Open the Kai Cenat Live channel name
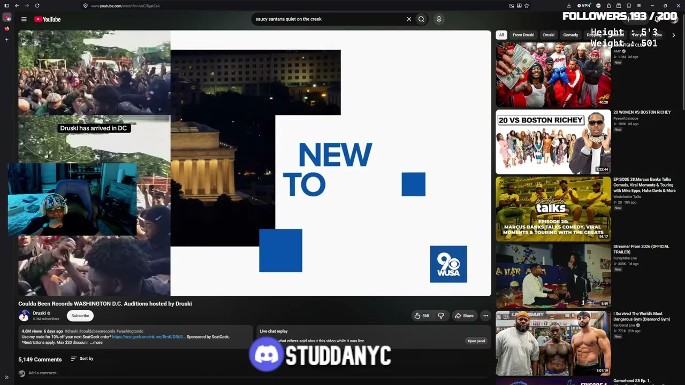685x385 pixels. [624, 325]
